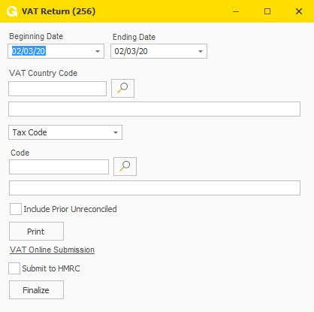The width and height of the screenshot is (314, 312).
Task: Click the VAT Return (256) window title
Action: pos(59,11)
